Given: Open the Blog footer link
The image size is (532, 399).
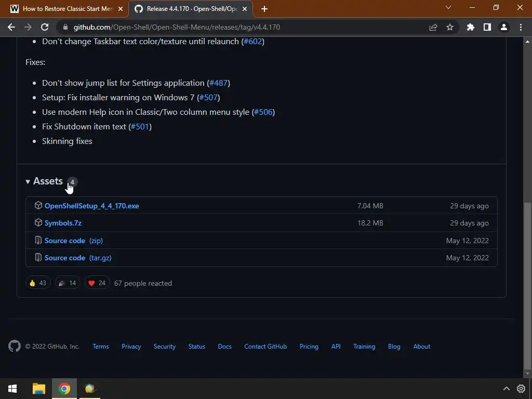Looking at the screenshot, I should click(x=394, y=347).
